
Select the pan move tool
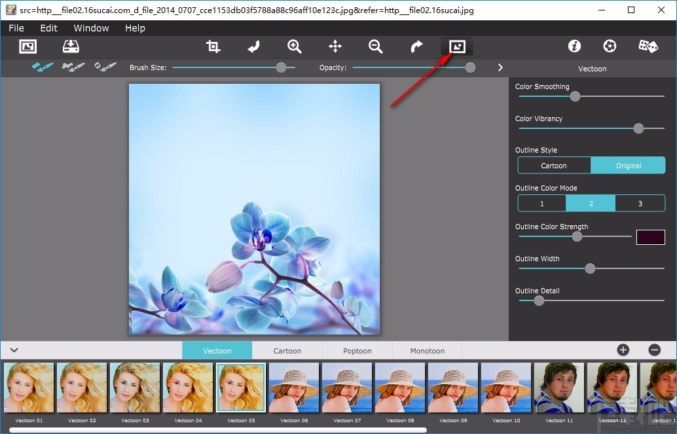coord(335,46)
